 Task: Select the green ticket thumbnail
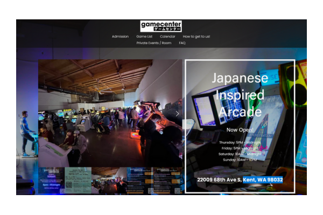coord(78,181)
